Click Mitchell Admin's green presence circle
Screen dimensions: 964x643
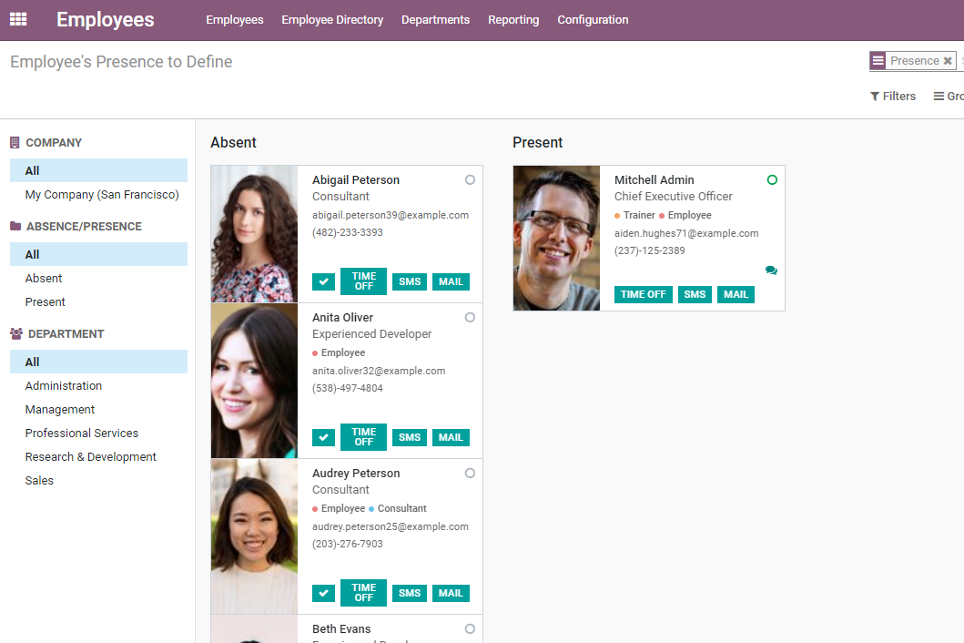772,179
